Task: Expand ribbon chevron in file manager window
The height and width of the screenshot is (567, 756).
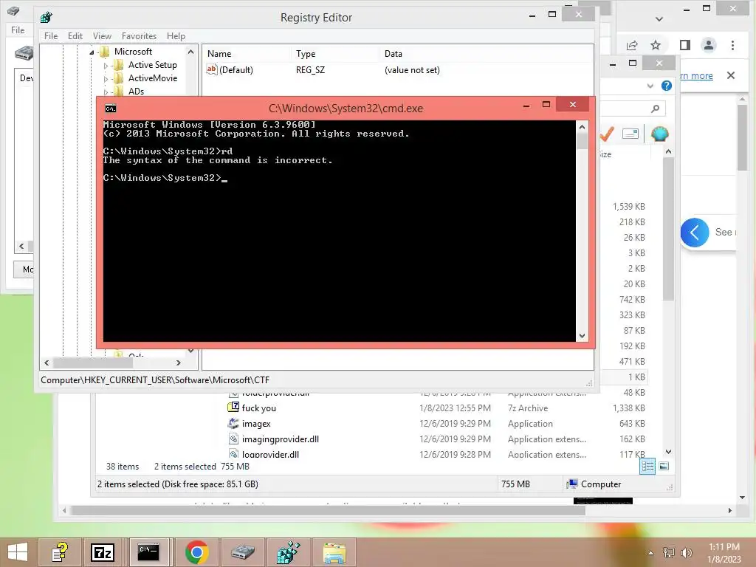Action: click(650, 86)
